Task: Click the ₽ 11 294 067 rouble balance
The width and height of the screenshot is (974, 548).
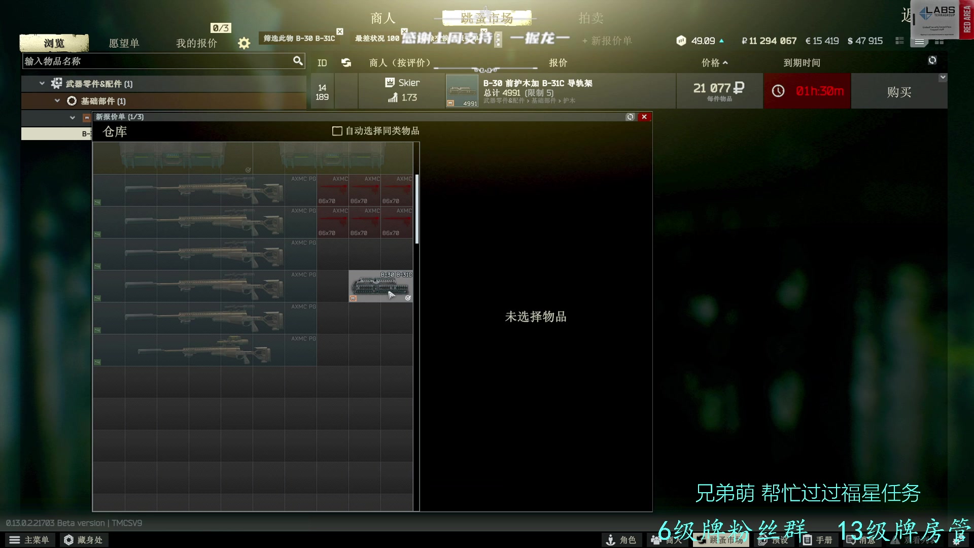Action: tap(769, 41)
